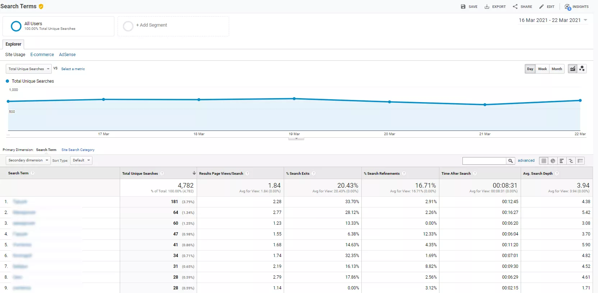
Task: Click the table search magnifier button
Action: click(x=510, y=161)
